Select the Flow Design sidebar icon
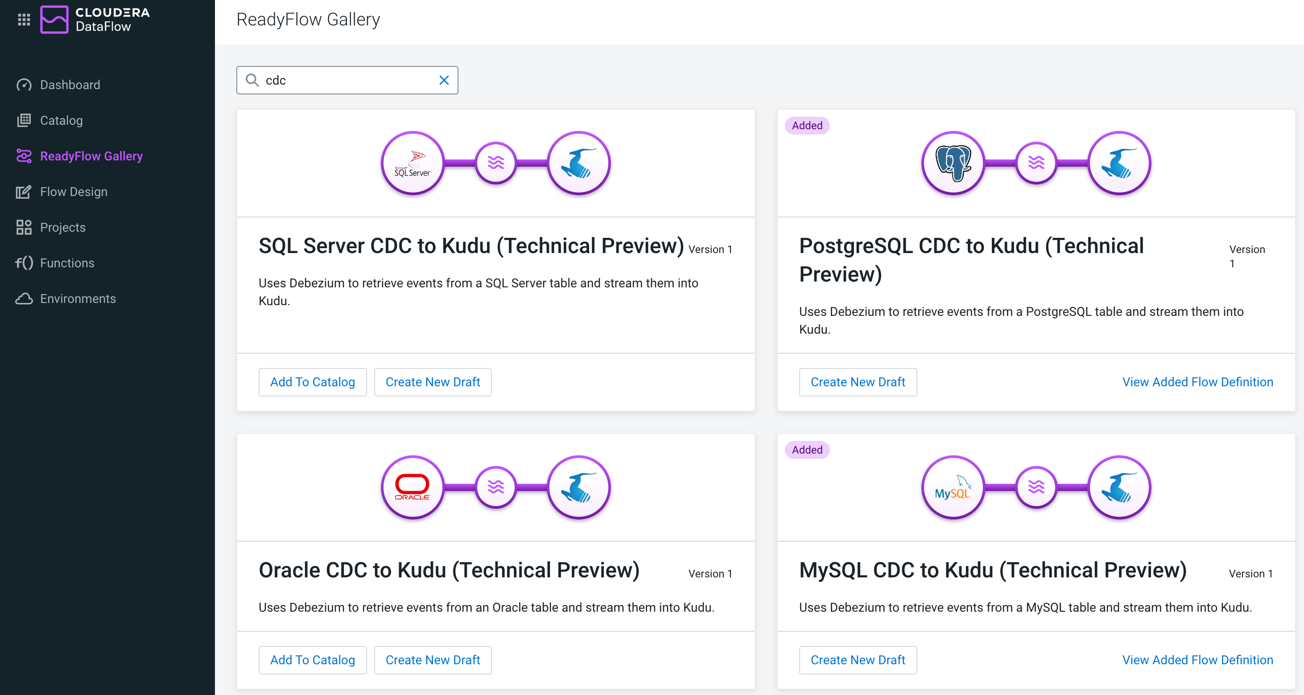This screenshot has width=1304, height=695. tap(24, 192)
